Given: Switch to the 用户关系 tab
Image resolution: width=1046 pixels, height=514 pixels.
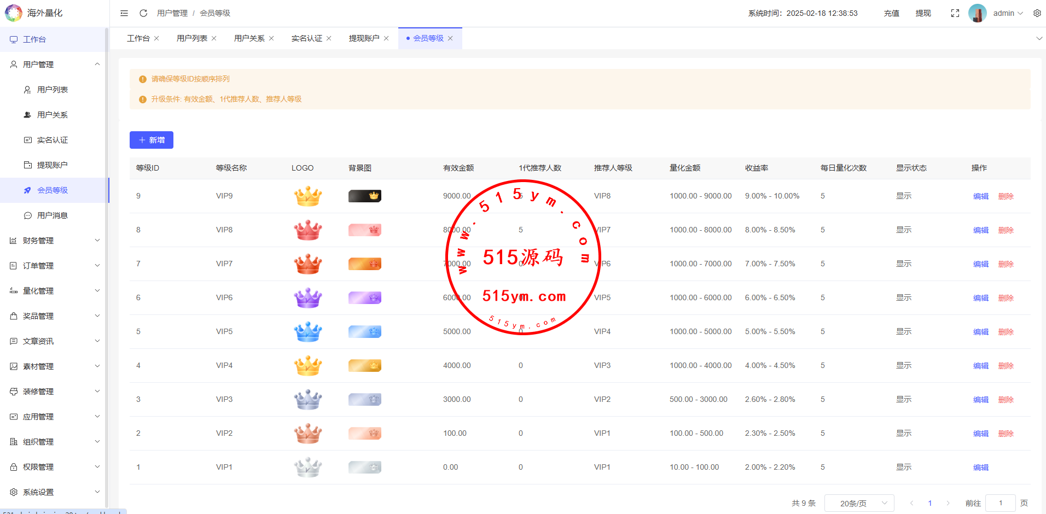Looking at the screenshot, I should 249,38.
